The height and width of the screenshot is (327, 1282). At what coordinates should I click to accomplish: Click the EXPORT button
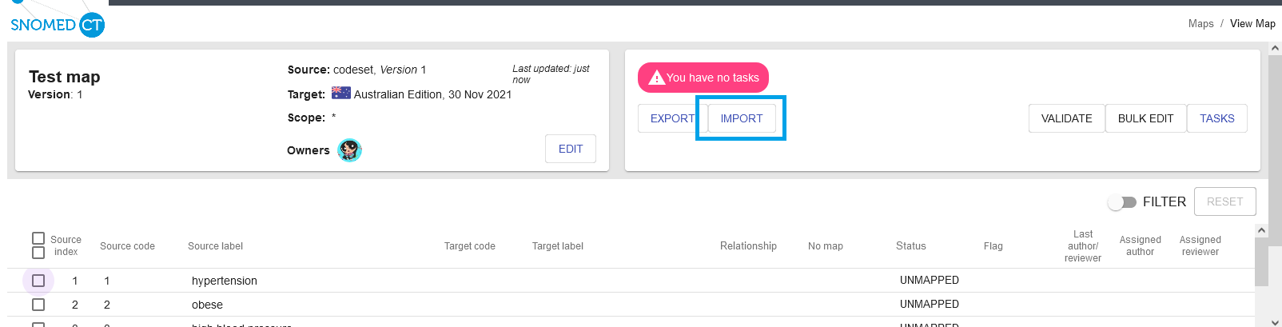click(672, 118)
